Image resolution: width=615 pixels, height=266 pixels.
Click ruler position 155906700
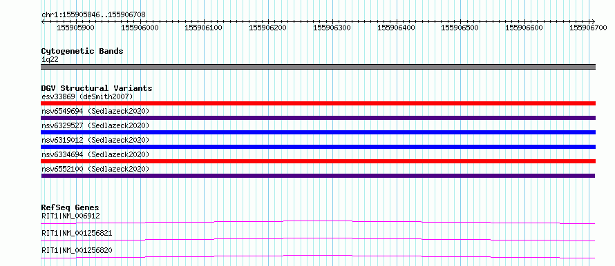coord(588,28)
